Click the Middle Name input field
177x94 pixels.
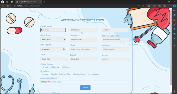pos(84,30)
